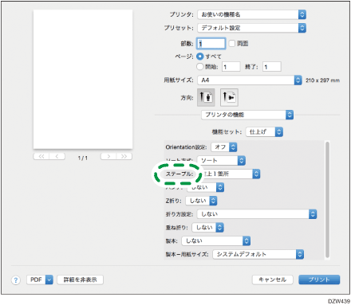Select portrait orientation icon
Viewport: 351px width, 305px height.
(x=206, y=97)
